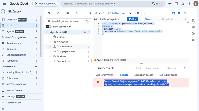Star the kkgcplabs01-047 project
Screen dimensions: 199x111
(x=85, y=32)
